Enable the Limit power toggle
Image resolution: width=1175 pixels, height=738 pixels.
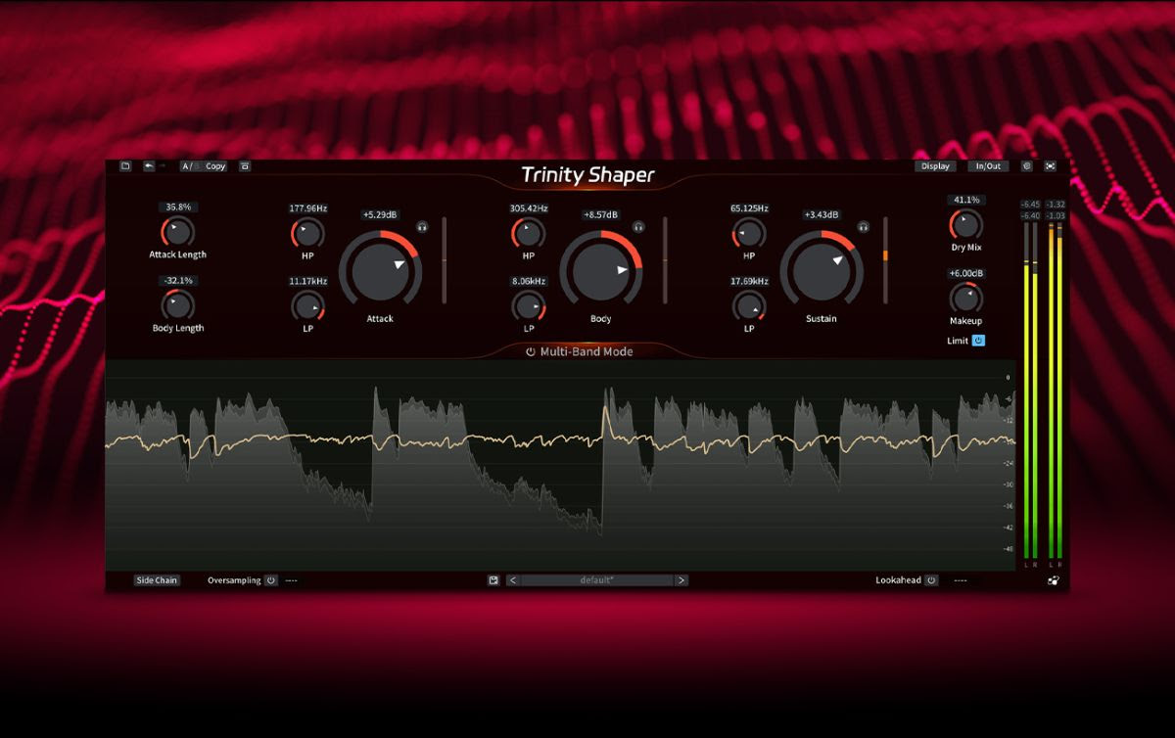click(x=978, y=341)
